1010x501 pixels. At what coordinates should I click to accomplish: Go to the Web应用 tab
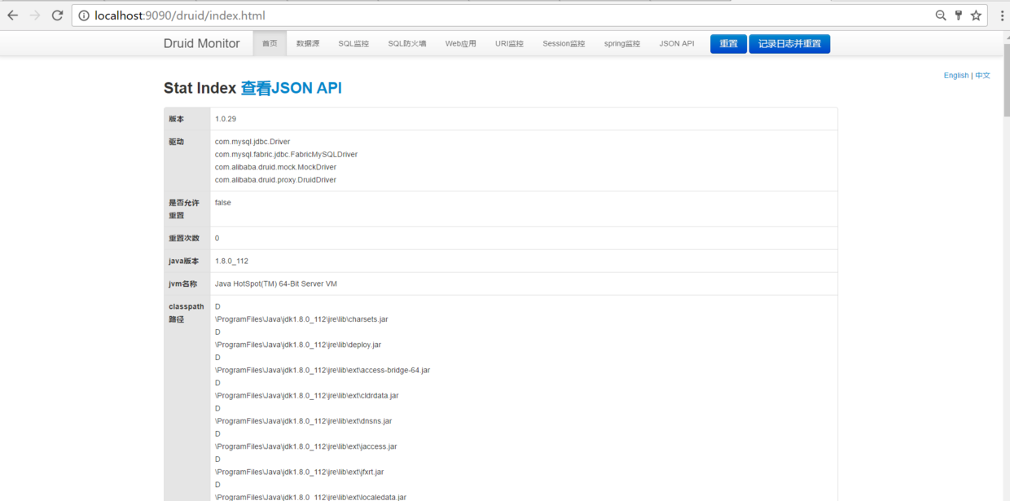[x=460, y=44]
